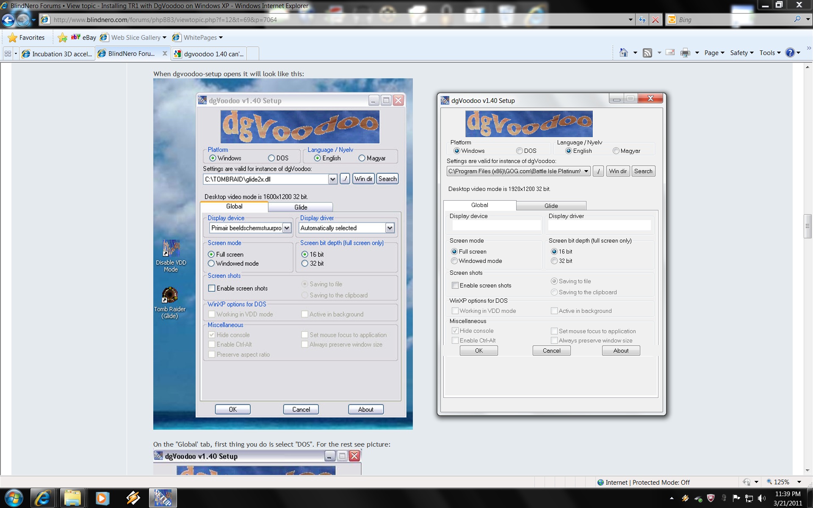Switch to dgvoodoo 1.40 can't browser tab
This screenshot has height=508, width=813.
209,54
